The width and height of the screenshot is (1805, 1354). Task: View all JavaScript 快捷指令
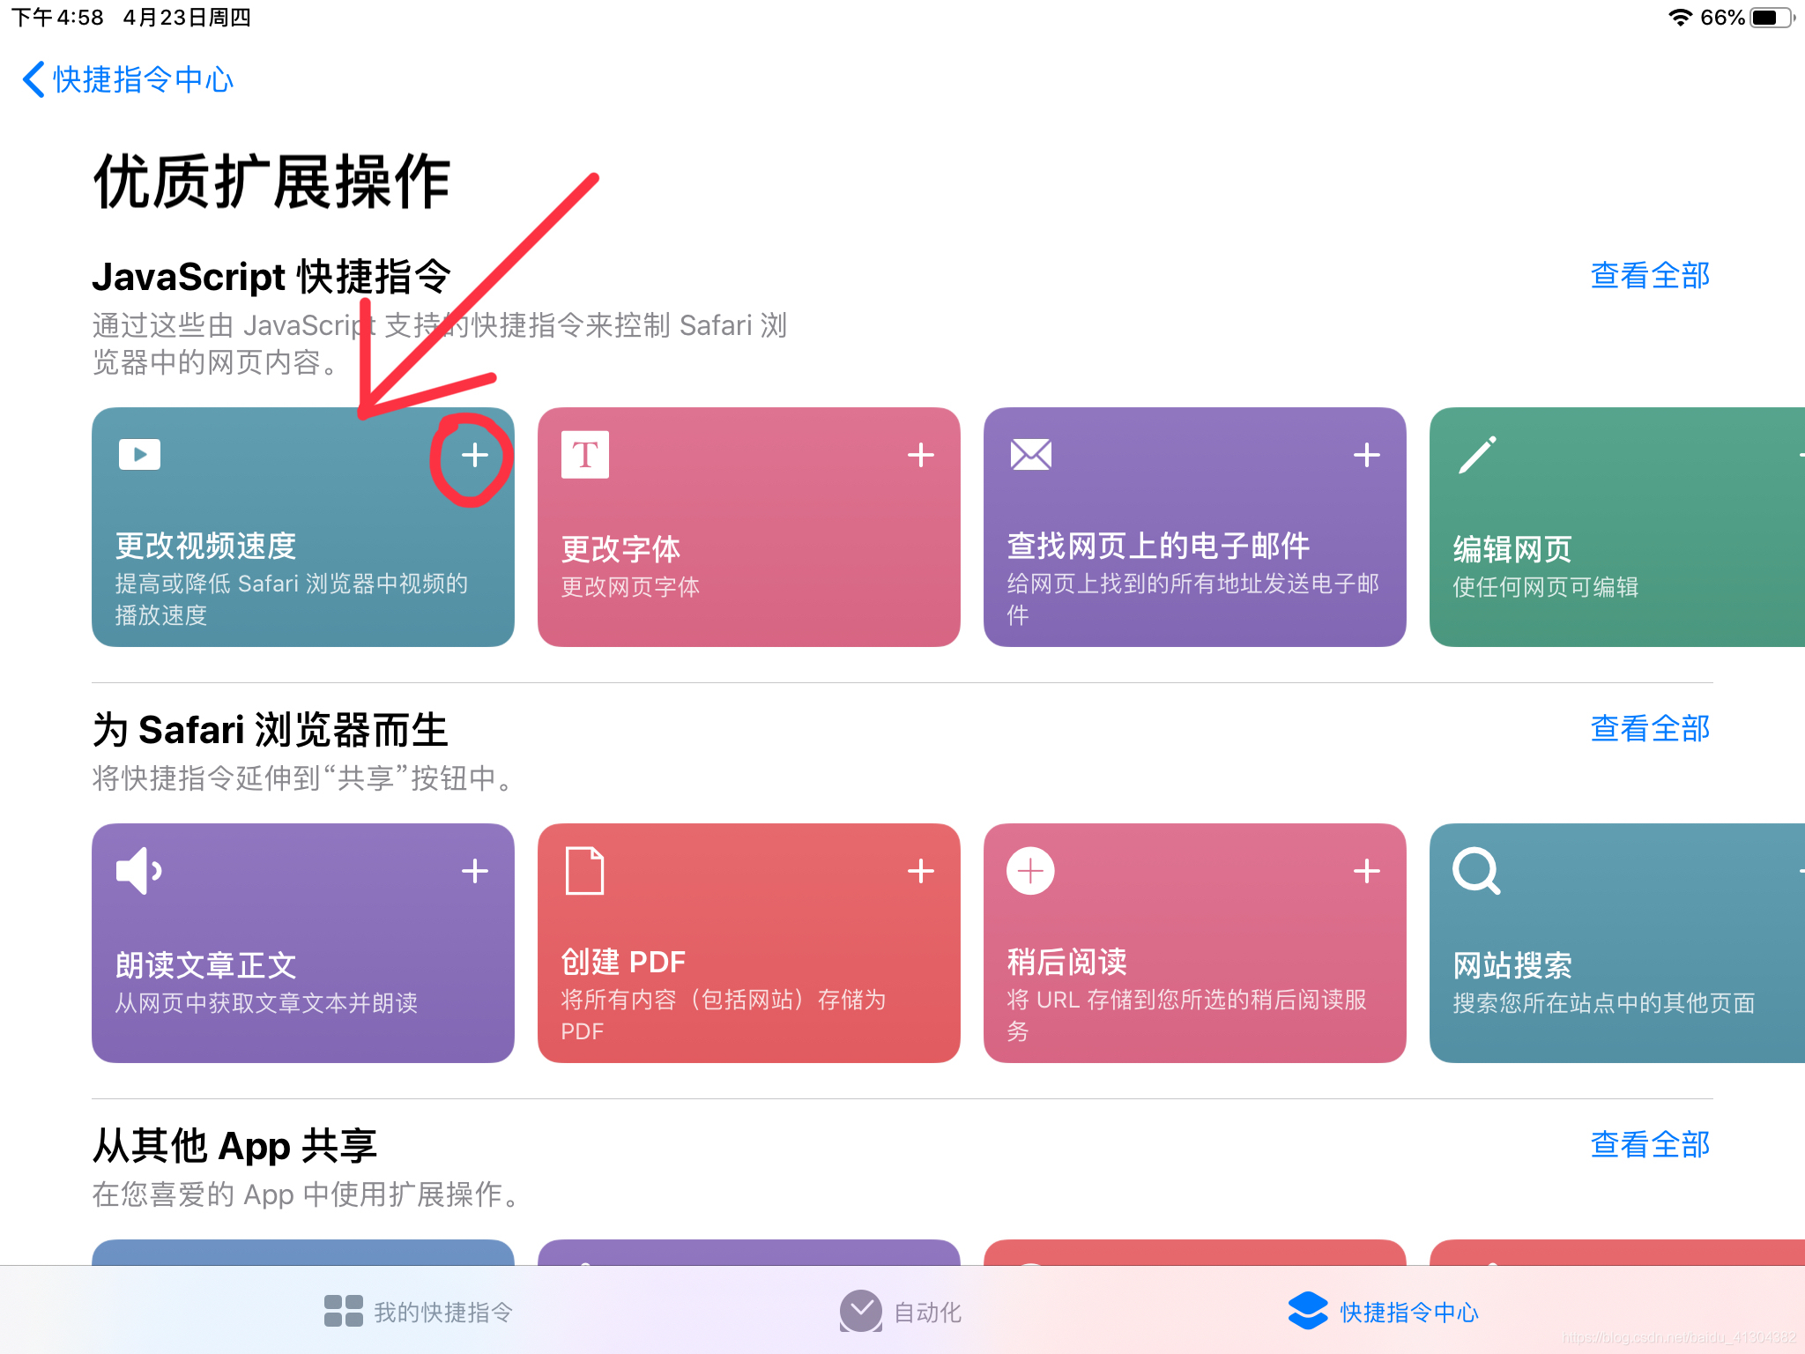1650,276
